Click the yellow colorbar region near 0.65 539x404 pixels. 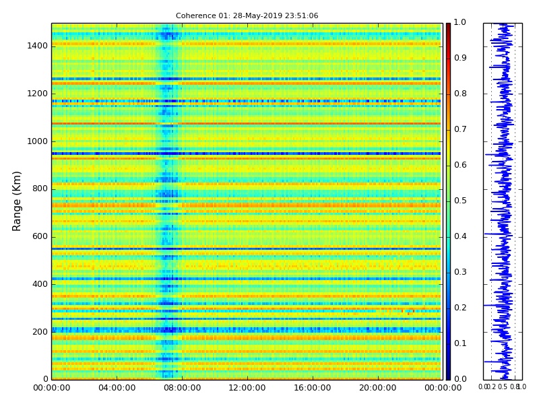pos(448,147)
